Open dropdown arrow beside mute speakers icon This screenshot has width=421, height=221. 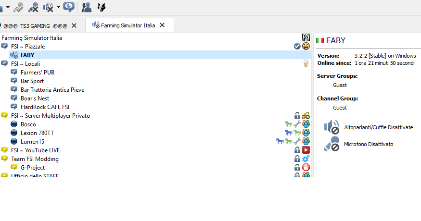[x=58, y=7]
